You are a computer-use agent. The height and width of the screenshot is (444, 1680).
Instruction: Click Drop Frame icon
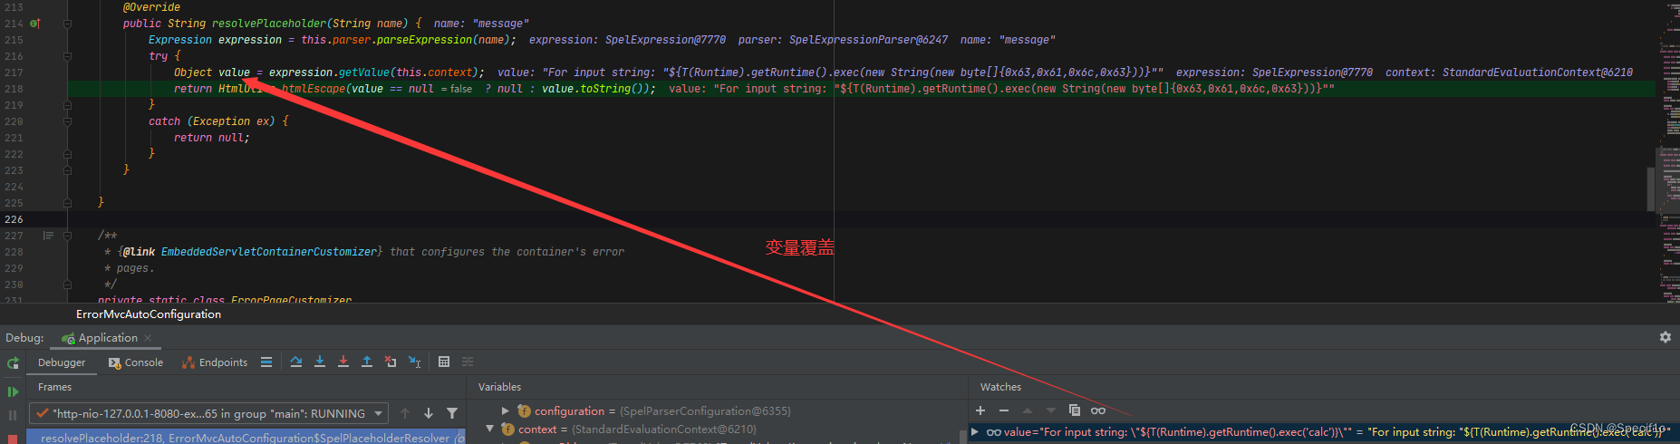pos(391,362)
